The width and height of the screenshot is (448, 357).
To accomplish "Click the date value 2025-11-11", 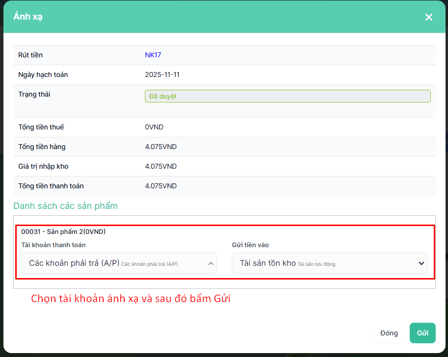I will coord(163,75).
